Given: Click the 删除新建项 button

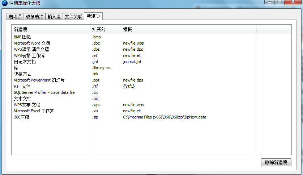Looking at the screenshot, I should tap(276, 162).
